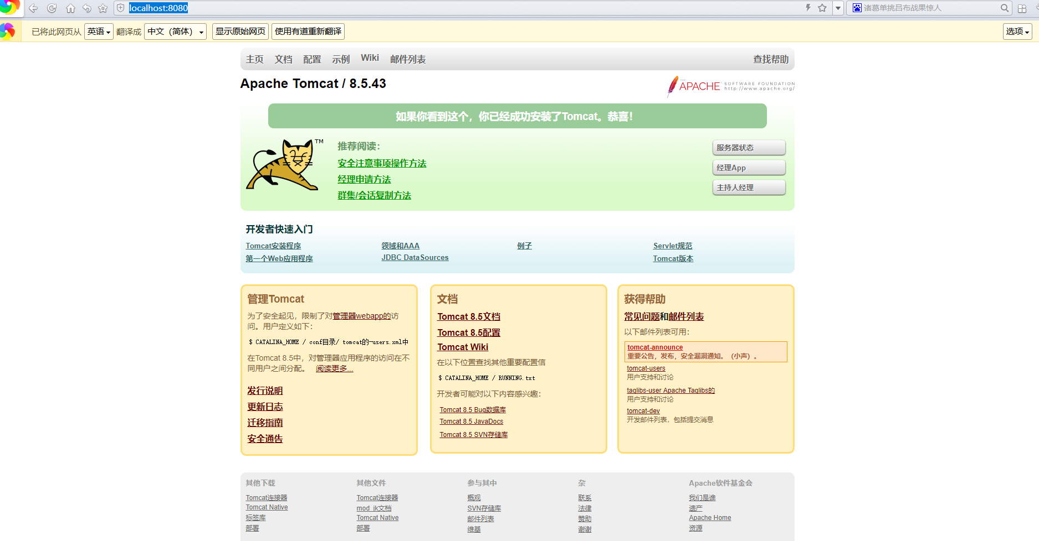
Task: Open the source language 英语 dropdown
Action: click(99, 32)
